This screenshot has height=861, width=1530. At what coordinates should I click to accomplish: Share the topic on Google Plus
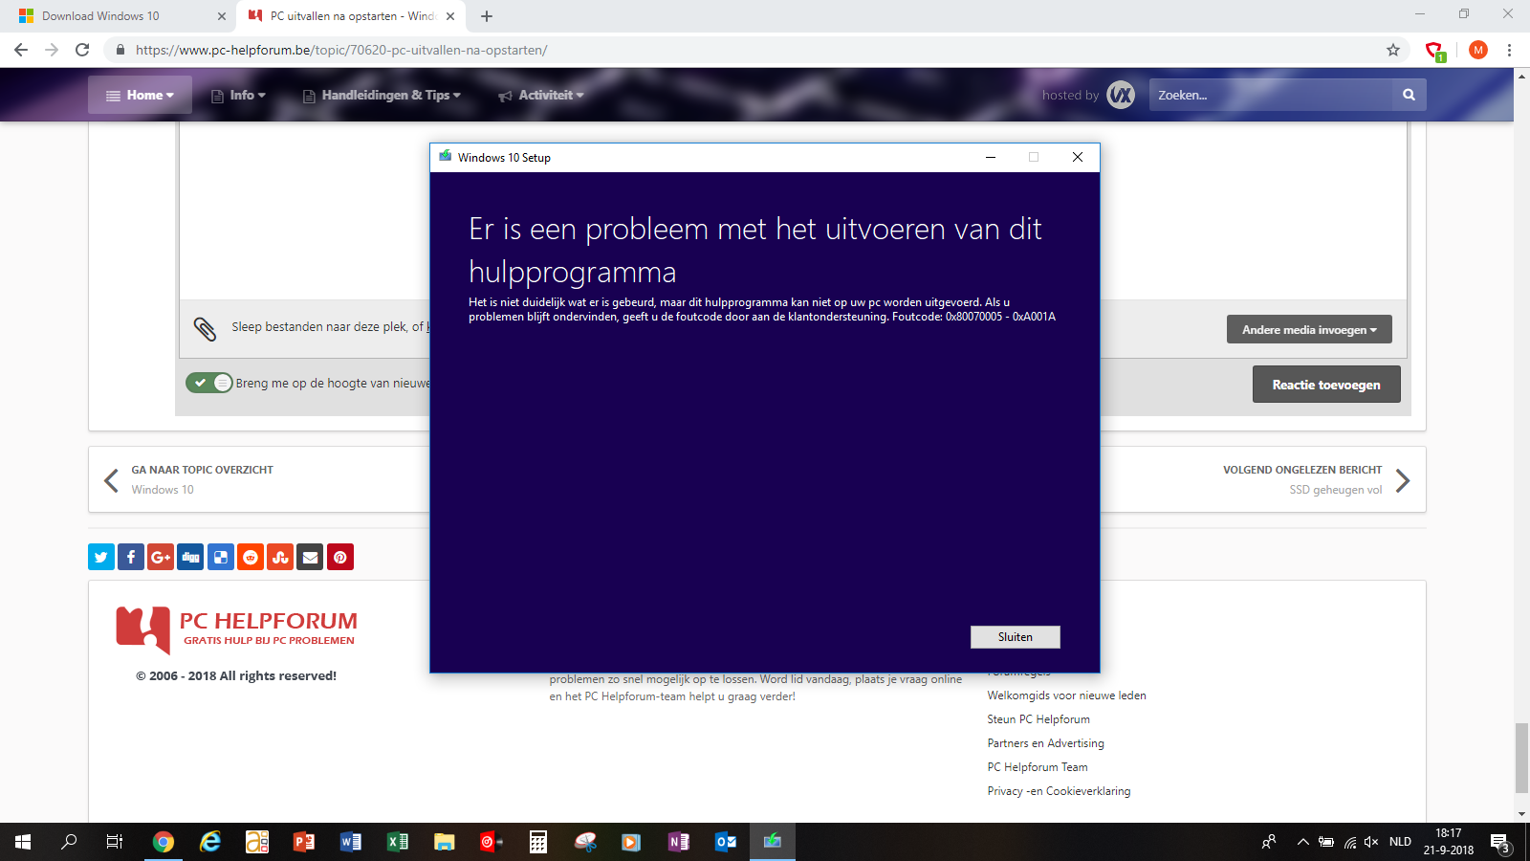tap(161, 557)
